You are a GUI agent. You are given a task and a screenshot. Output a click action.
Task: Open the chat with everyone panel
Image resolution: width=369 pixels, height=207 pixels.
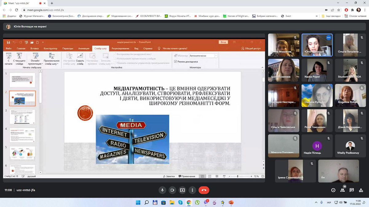(x=352, y=190)
